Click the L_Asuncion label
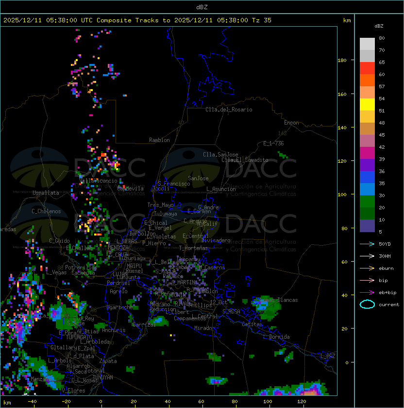Screen dimensions: 404x408 click(221, 189)
